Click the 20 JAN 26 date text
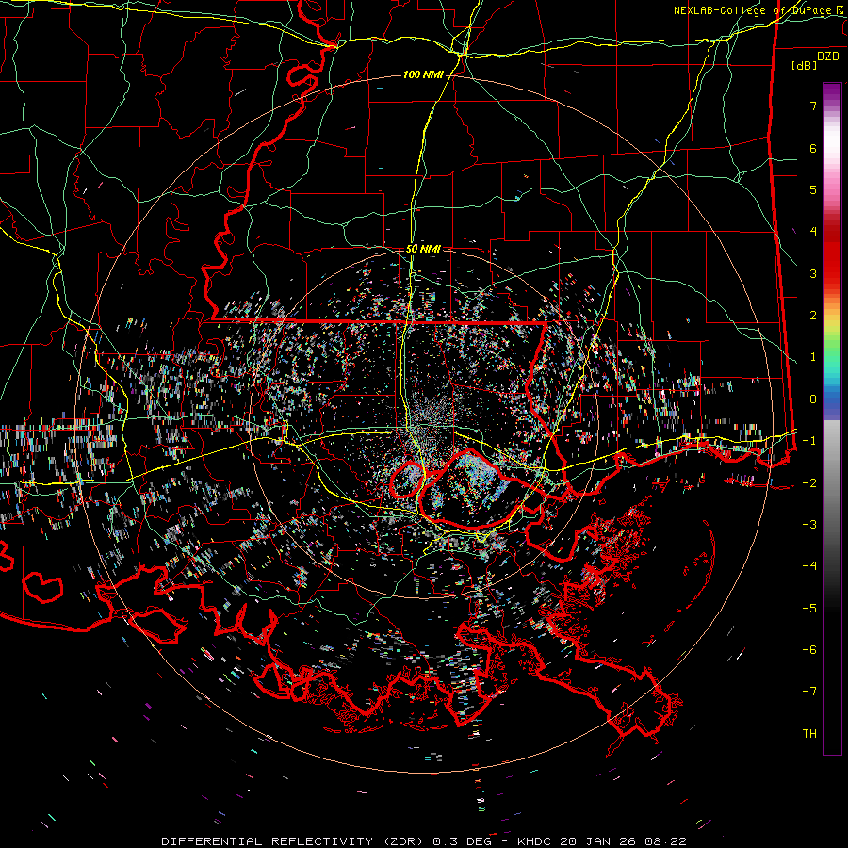Image resolution: width=848 pixels, height=848 pixels. click(x=600, y=841)
